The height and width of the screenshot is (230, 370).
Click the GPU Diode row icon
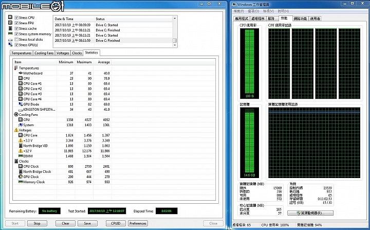click(x=21, y=104)
